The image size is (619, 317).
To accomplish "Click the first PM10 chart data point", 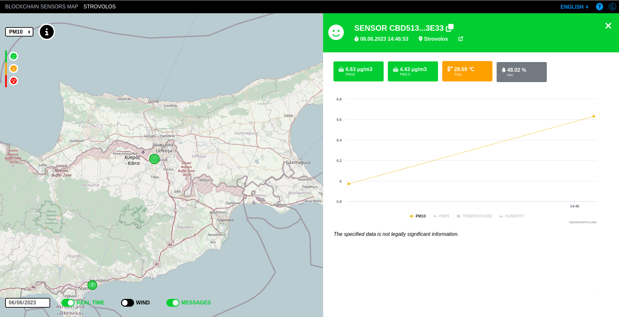I will point(349,184).
